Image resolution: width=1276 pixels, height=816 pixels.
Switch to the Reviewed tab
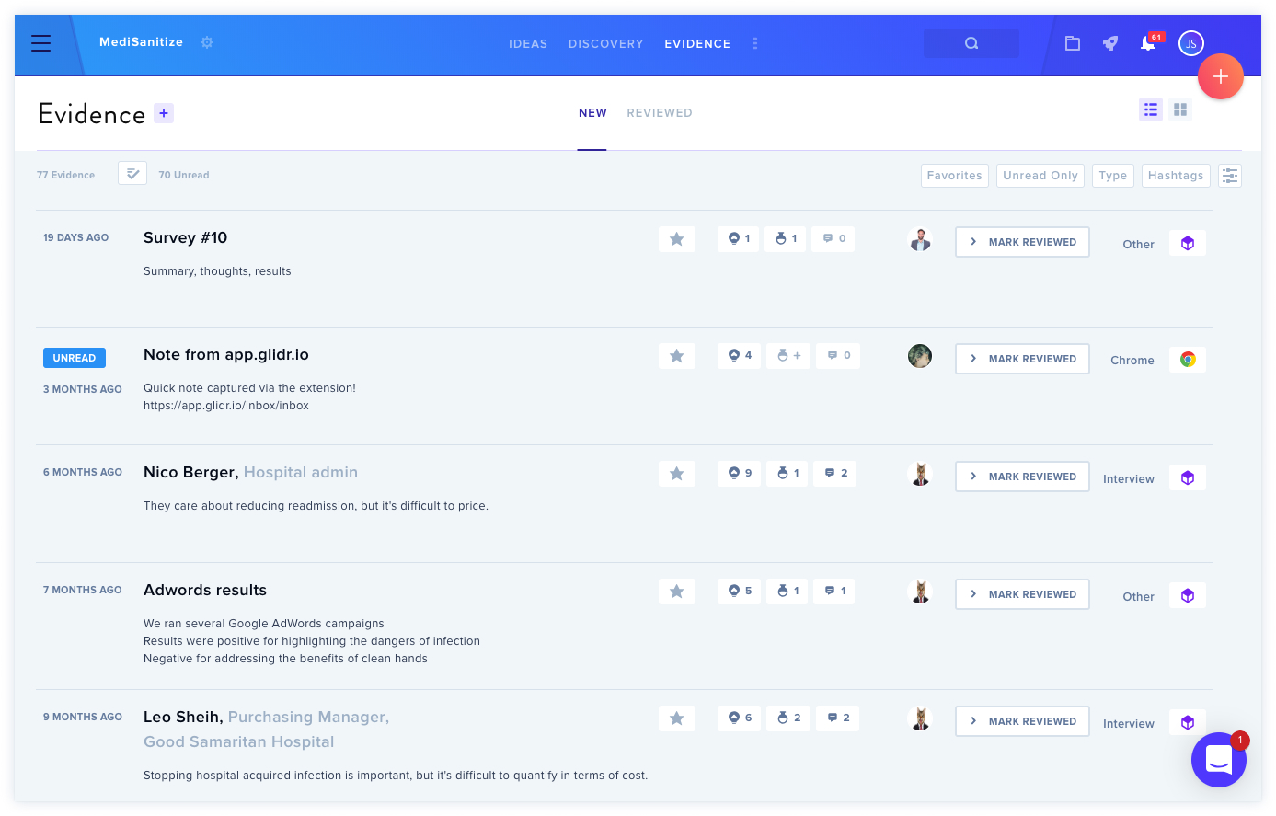(x=660, y=113)
